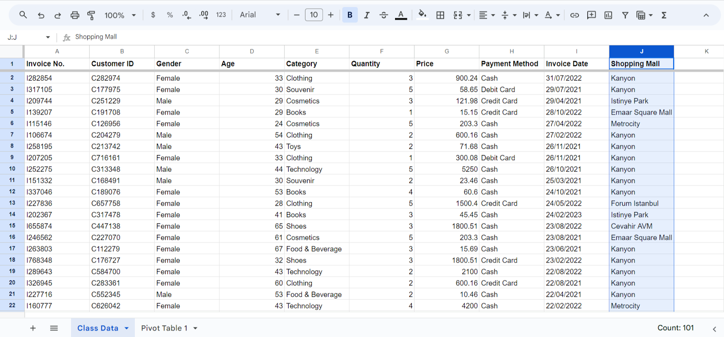The width and height of the screenshot is (724, 337).
Task: Click the font size input field
Action: tap(314, 15)
